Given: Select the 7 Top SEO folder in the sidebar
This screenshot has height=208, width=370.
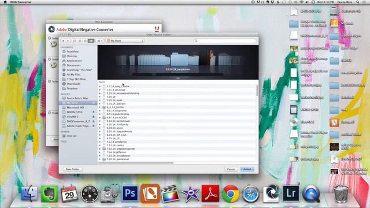Looking at the screenshot, I should coord(76,79).
